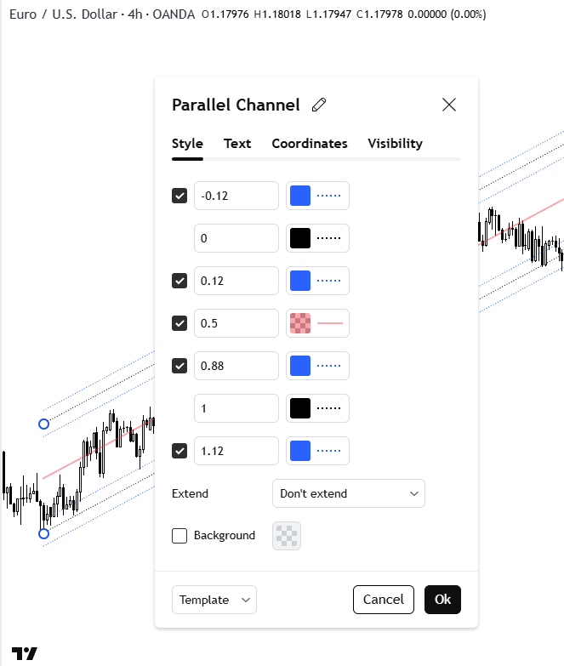Image resolution: width=564 pixels, height=666 pixels.
Task: Uncheck the -0.12 level checkbox
Action: [x=179, y=196]
